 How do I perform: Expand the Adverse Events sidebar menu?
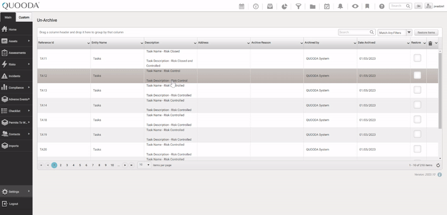[x=16, y=99]
